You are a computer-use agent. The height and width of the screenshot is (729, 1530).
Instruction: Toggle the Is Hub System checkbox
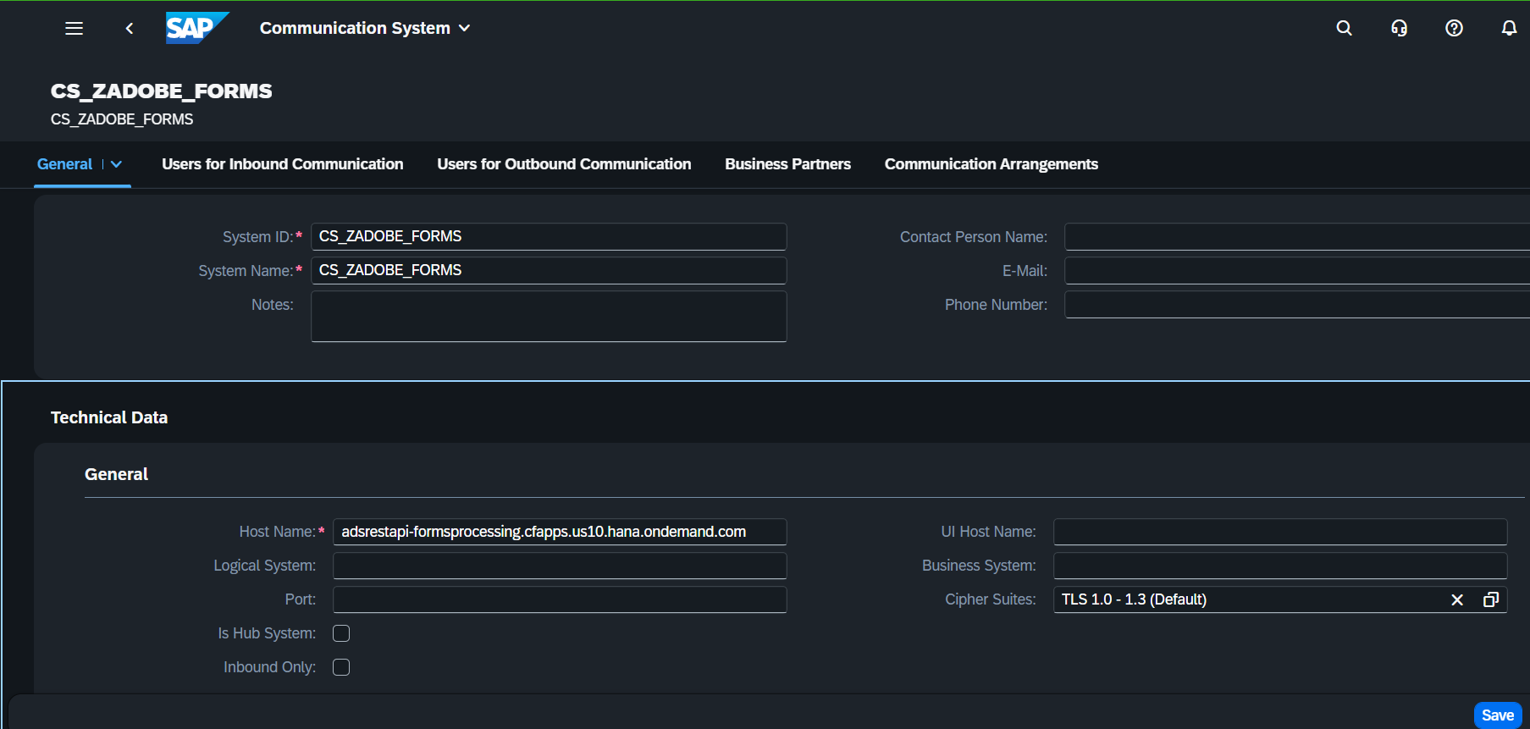(341, 633)
